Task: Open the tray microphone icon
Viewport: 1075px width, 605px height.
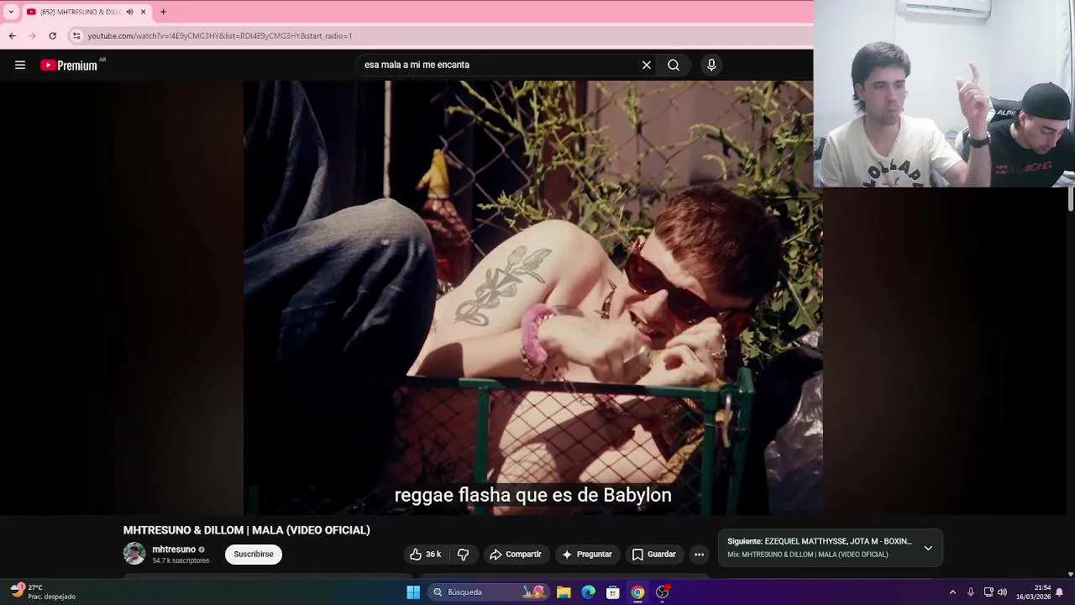Action: (971, 592)
